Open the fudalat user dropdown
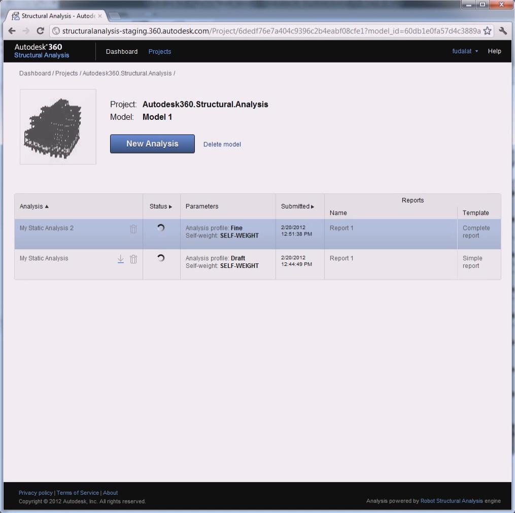 (x=465, y=51)
